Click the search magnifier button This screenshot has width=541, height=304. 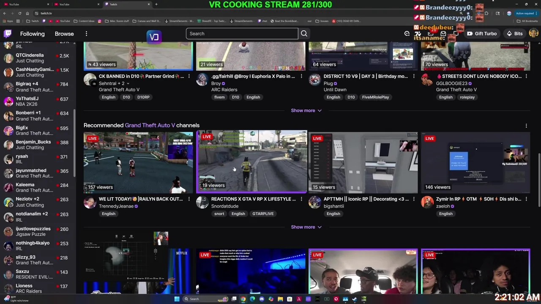coord(304,34)
